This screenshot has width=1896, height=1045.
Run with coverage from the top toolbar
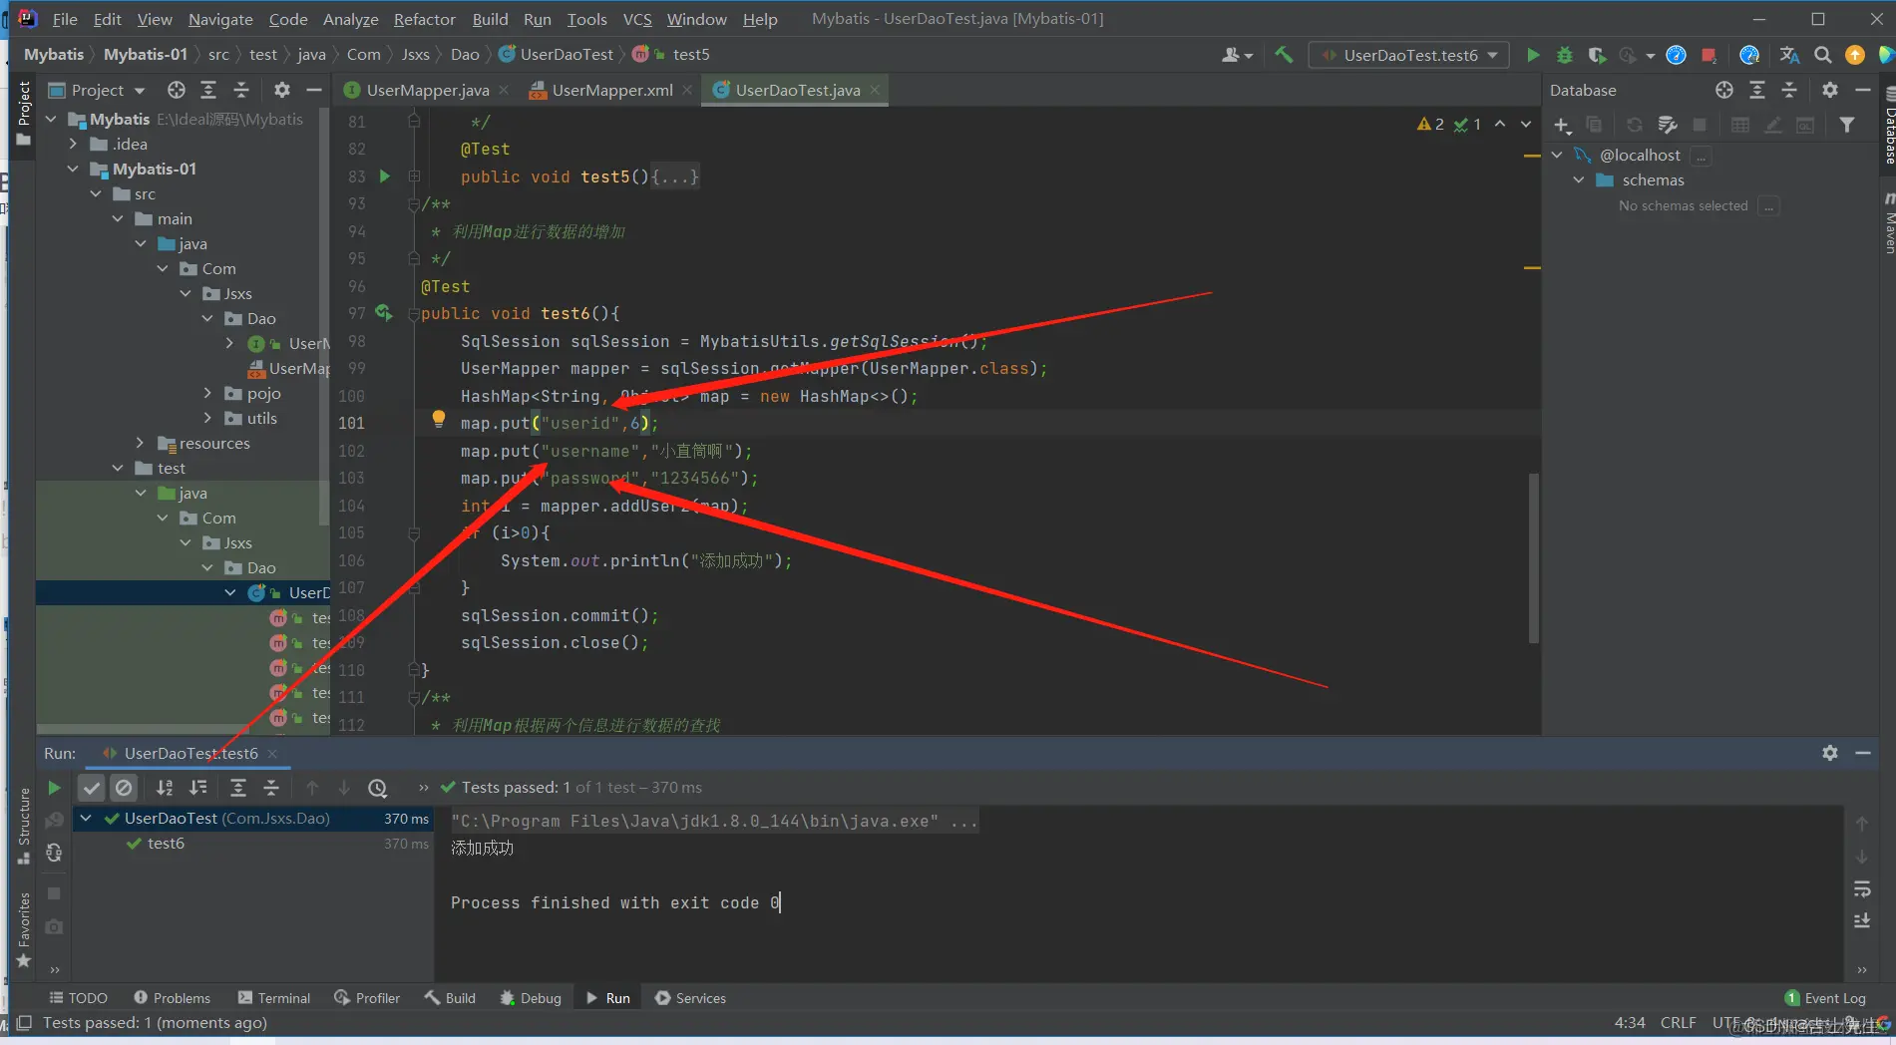pos(1597,55)
